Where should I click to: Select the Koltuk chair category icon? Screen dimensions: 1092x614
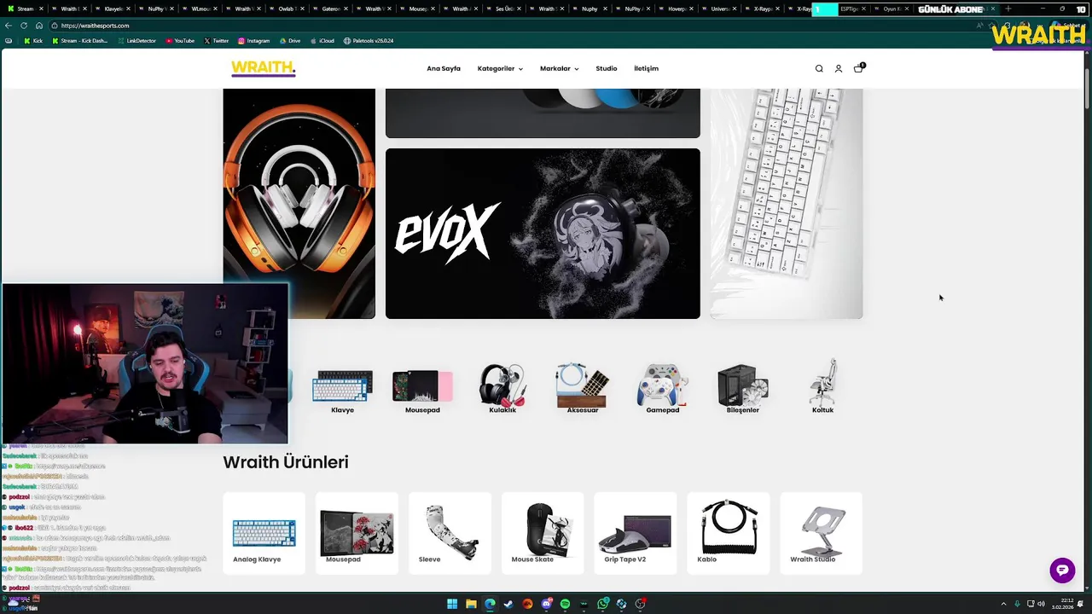822,386
